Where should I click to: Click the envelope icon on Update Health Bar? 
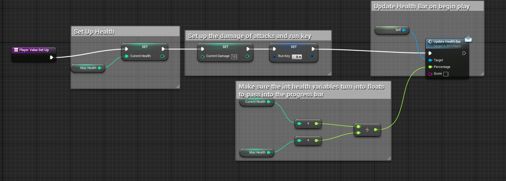pyautogui.click(x=468, y=39)
